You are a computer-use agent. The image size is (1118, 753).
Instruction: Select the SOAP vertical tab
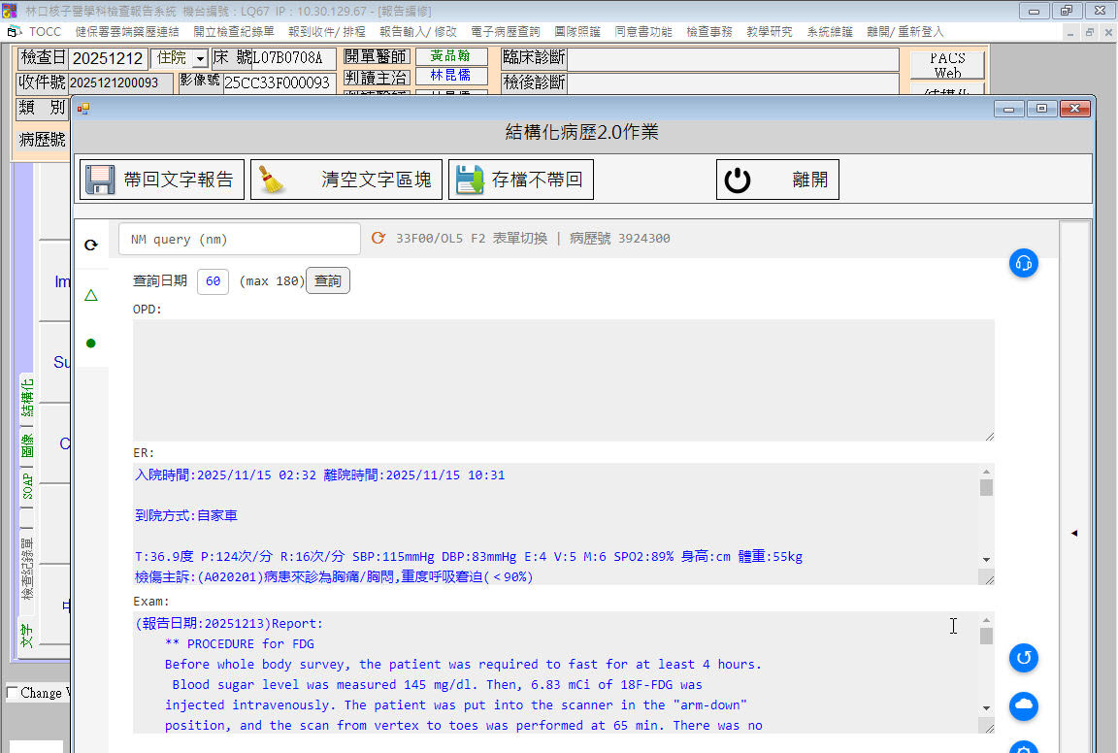tap(27, 485)
